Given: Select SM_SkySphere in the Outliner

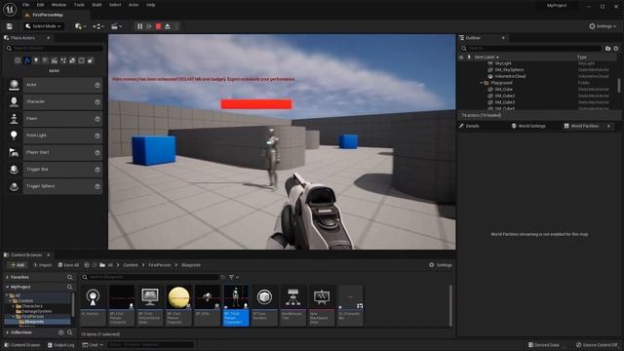Looking at the screenshot, I should pyautogui.click(x=509, y=70).
